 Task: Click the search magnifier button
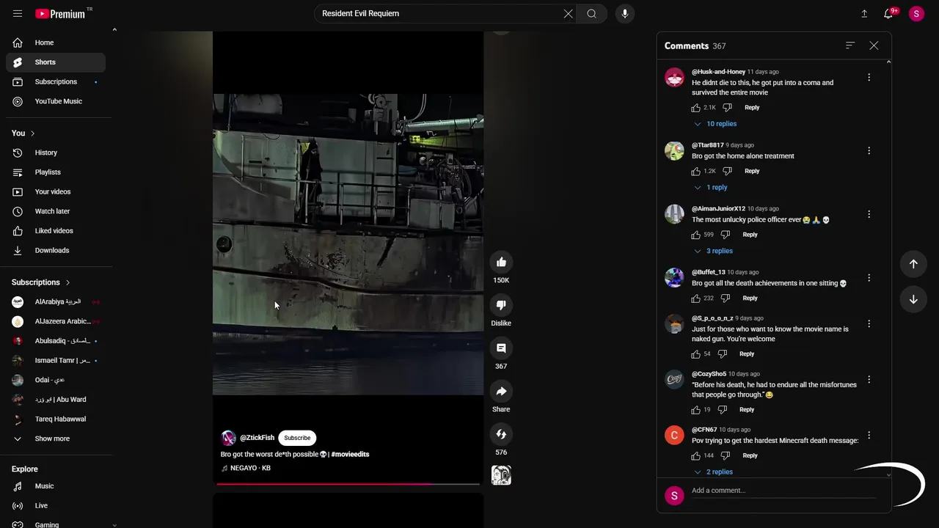tap(591, 13)
